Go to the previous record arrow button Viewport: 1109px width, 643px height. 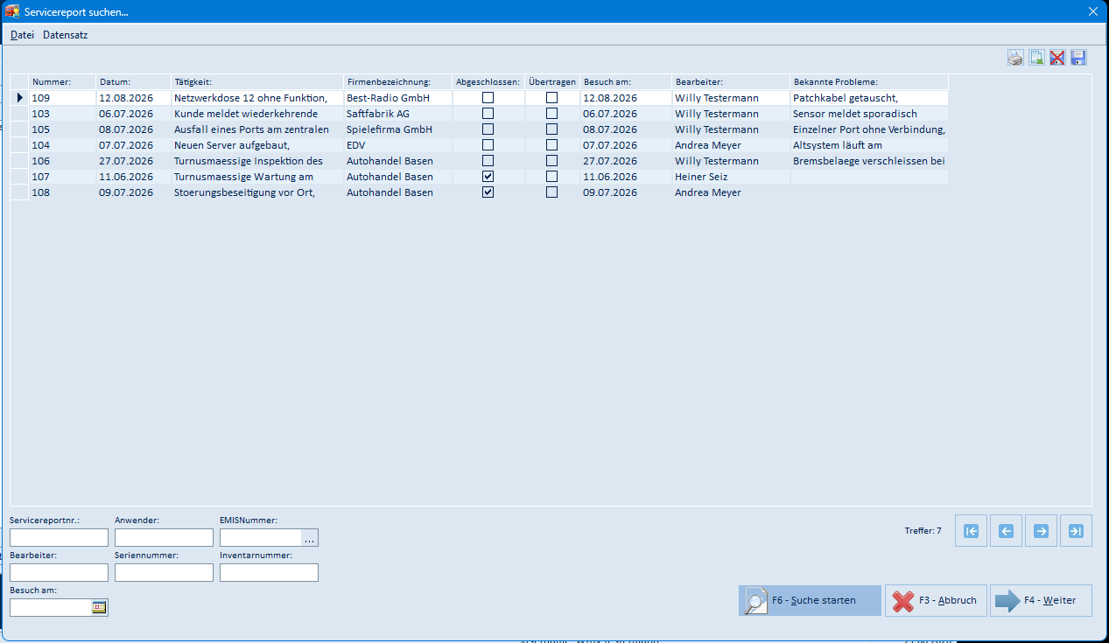1006,531
